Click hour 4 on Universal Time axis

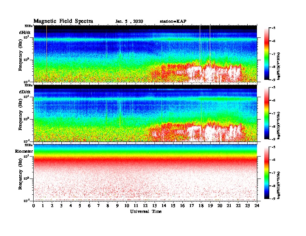click(71, 206)
